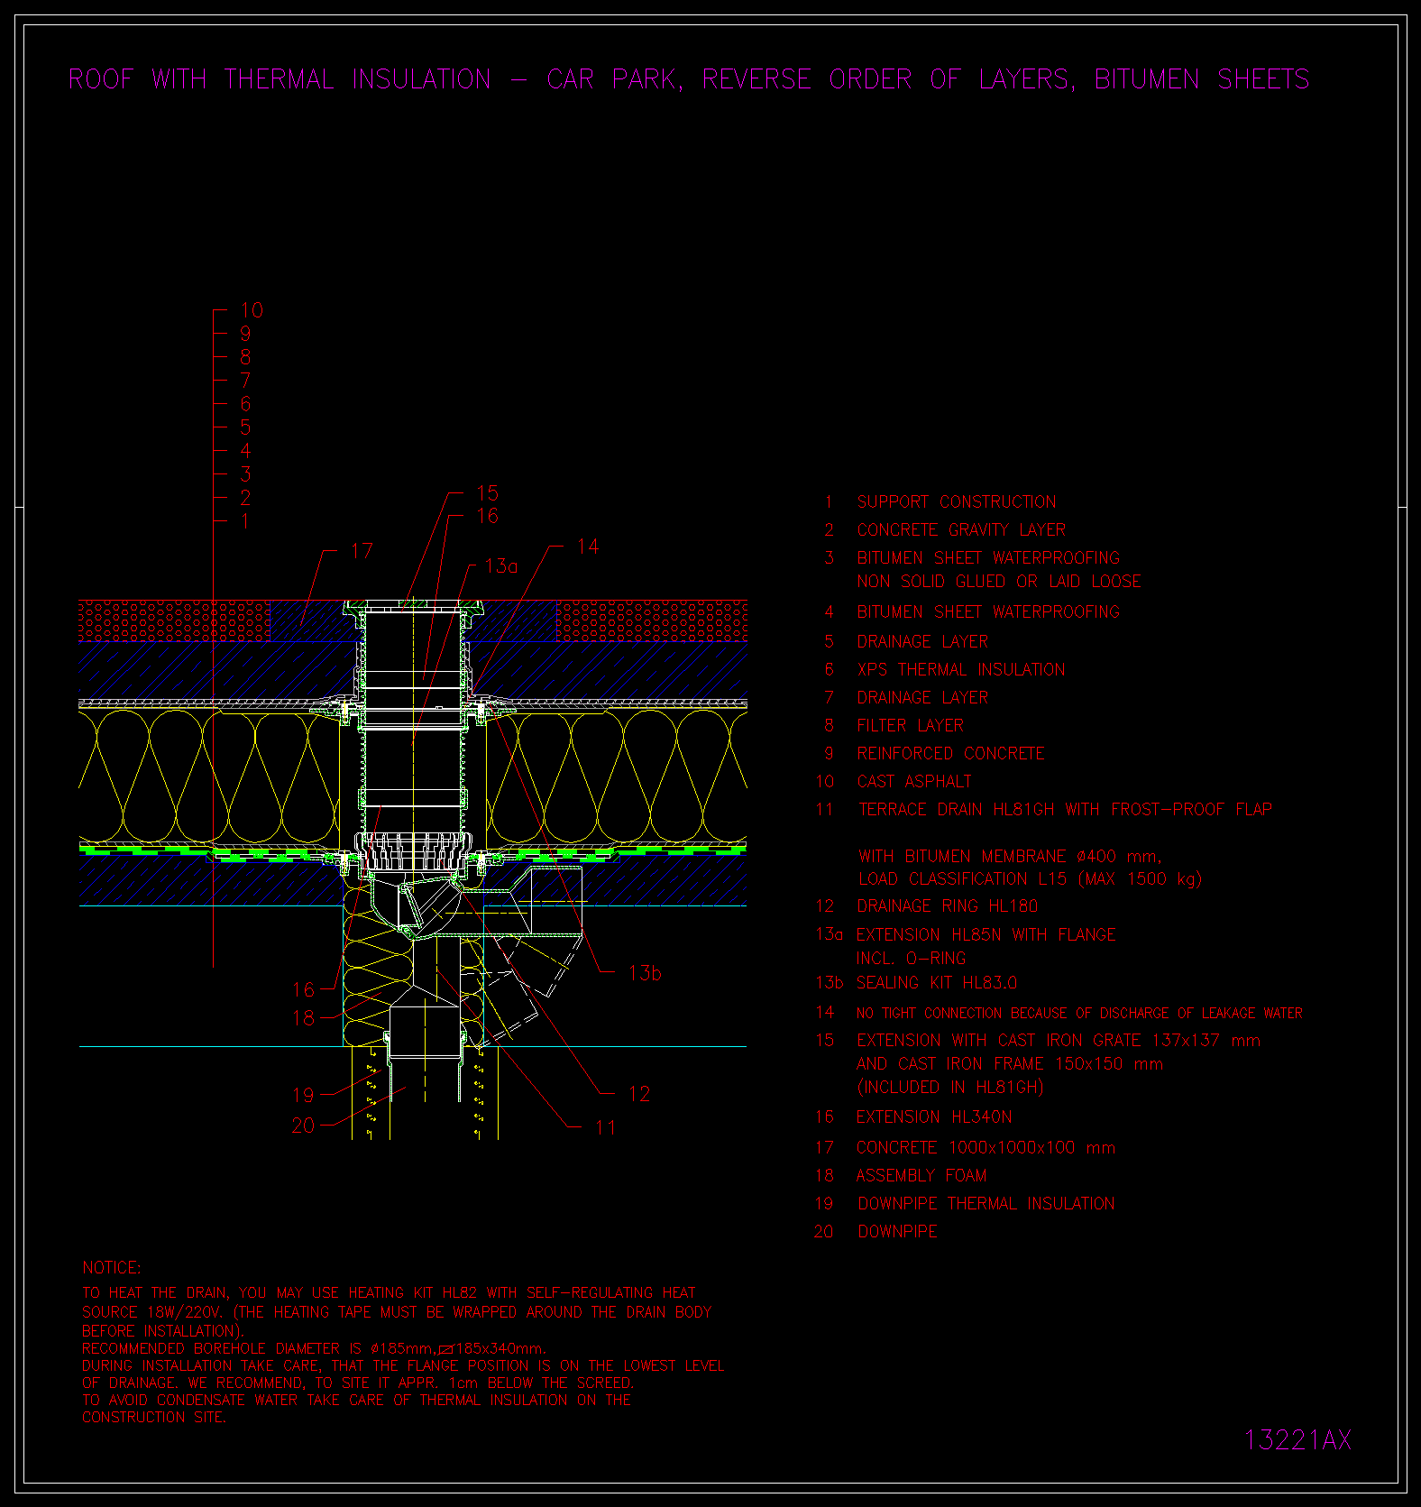Image resolution: width=1421 pixels, height=1507 pixels.
Task: Click legend entry 'FILTER LAYER'
Action: [x=911, y=726]
